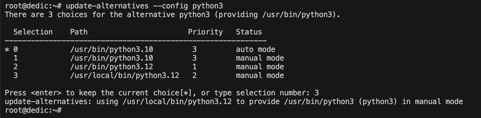Click the Status column header
Viewport: 481px width, 118px height.
tap(249, 32)
